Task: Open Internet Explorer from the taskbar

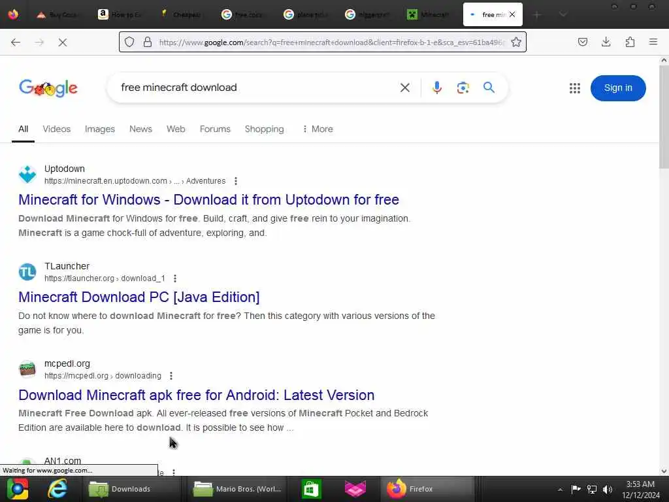Action: [57, 489]
